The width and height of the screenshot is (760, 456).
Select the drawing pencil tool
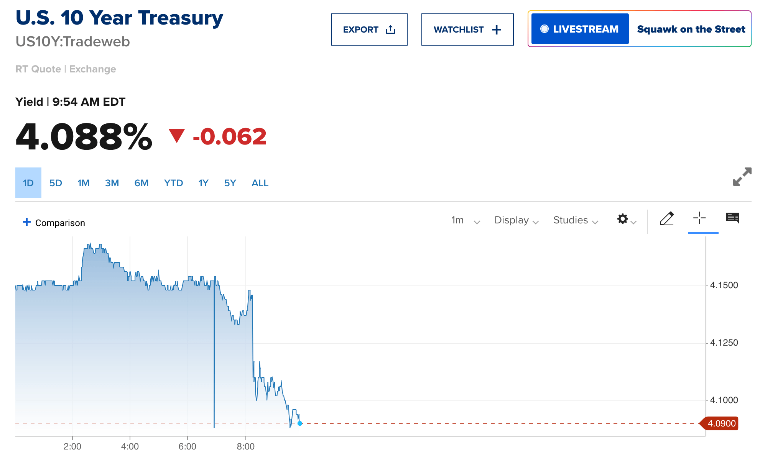(x=667, y=219)
